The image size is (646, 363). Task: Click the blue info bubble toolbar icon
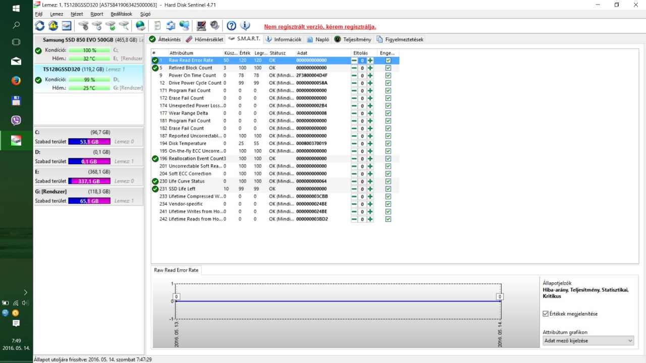pos(245,26)
